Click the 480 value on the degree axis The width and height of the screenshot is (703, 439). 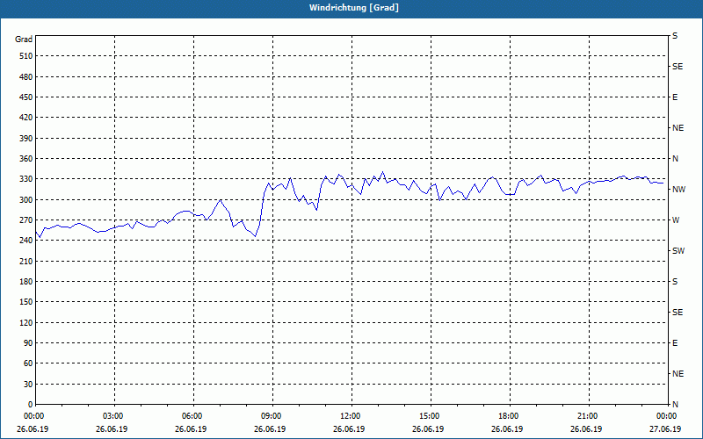(26, 76)
